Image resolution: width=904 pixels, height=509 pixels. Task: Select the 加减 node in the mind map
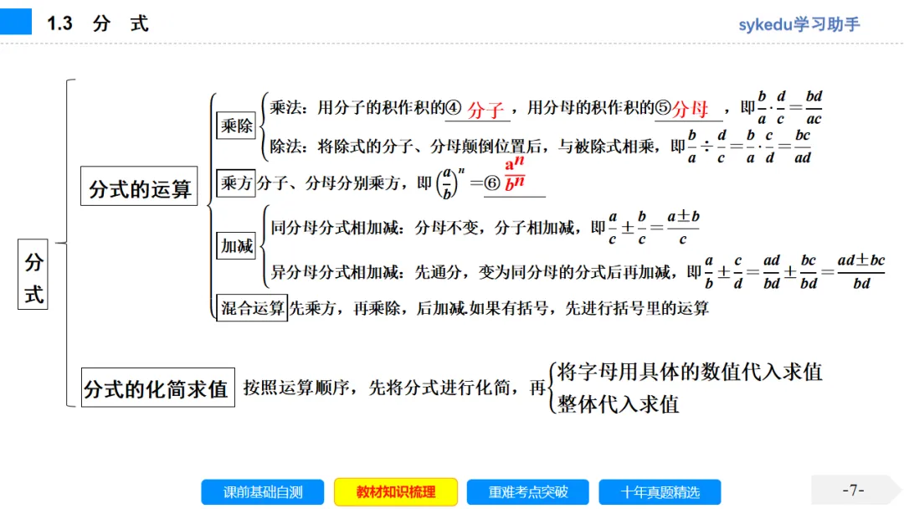tap(237, 246)
